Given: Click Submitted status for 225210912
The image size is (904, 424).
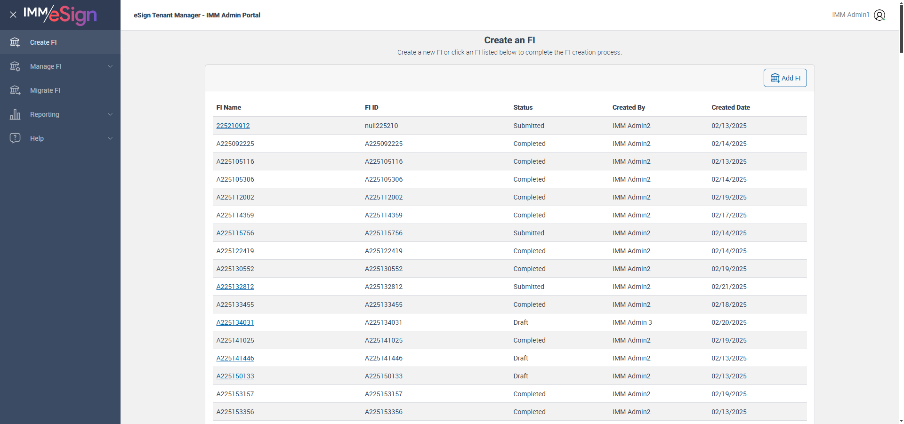Looking at the screenshot, I should pyautogui.click(x=529, y=126).
